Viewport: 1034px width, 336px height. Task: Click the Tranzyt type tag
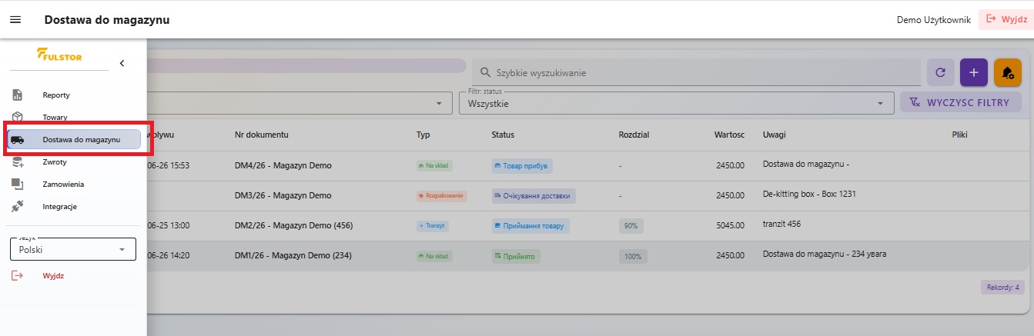click(x=433, y=225)
